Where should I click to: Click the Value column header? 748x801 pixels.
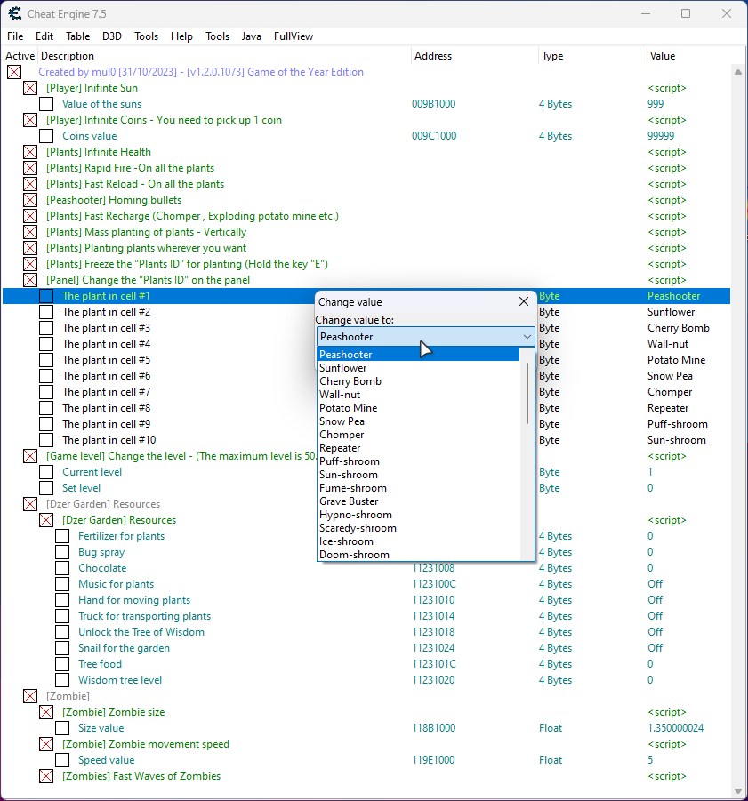click(x=663, y=56)
